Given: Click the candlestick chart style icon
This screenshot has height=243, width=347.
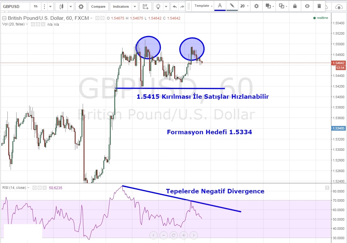Looking at the screenshot, I should [61, 7].
